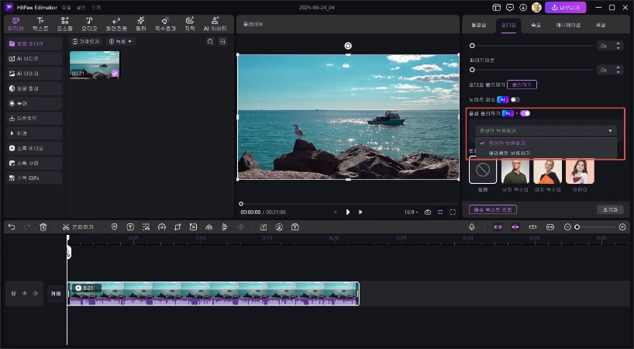Select 스톡 GIFs in the sidebar
634x349 pixels.
coord(34,178)
